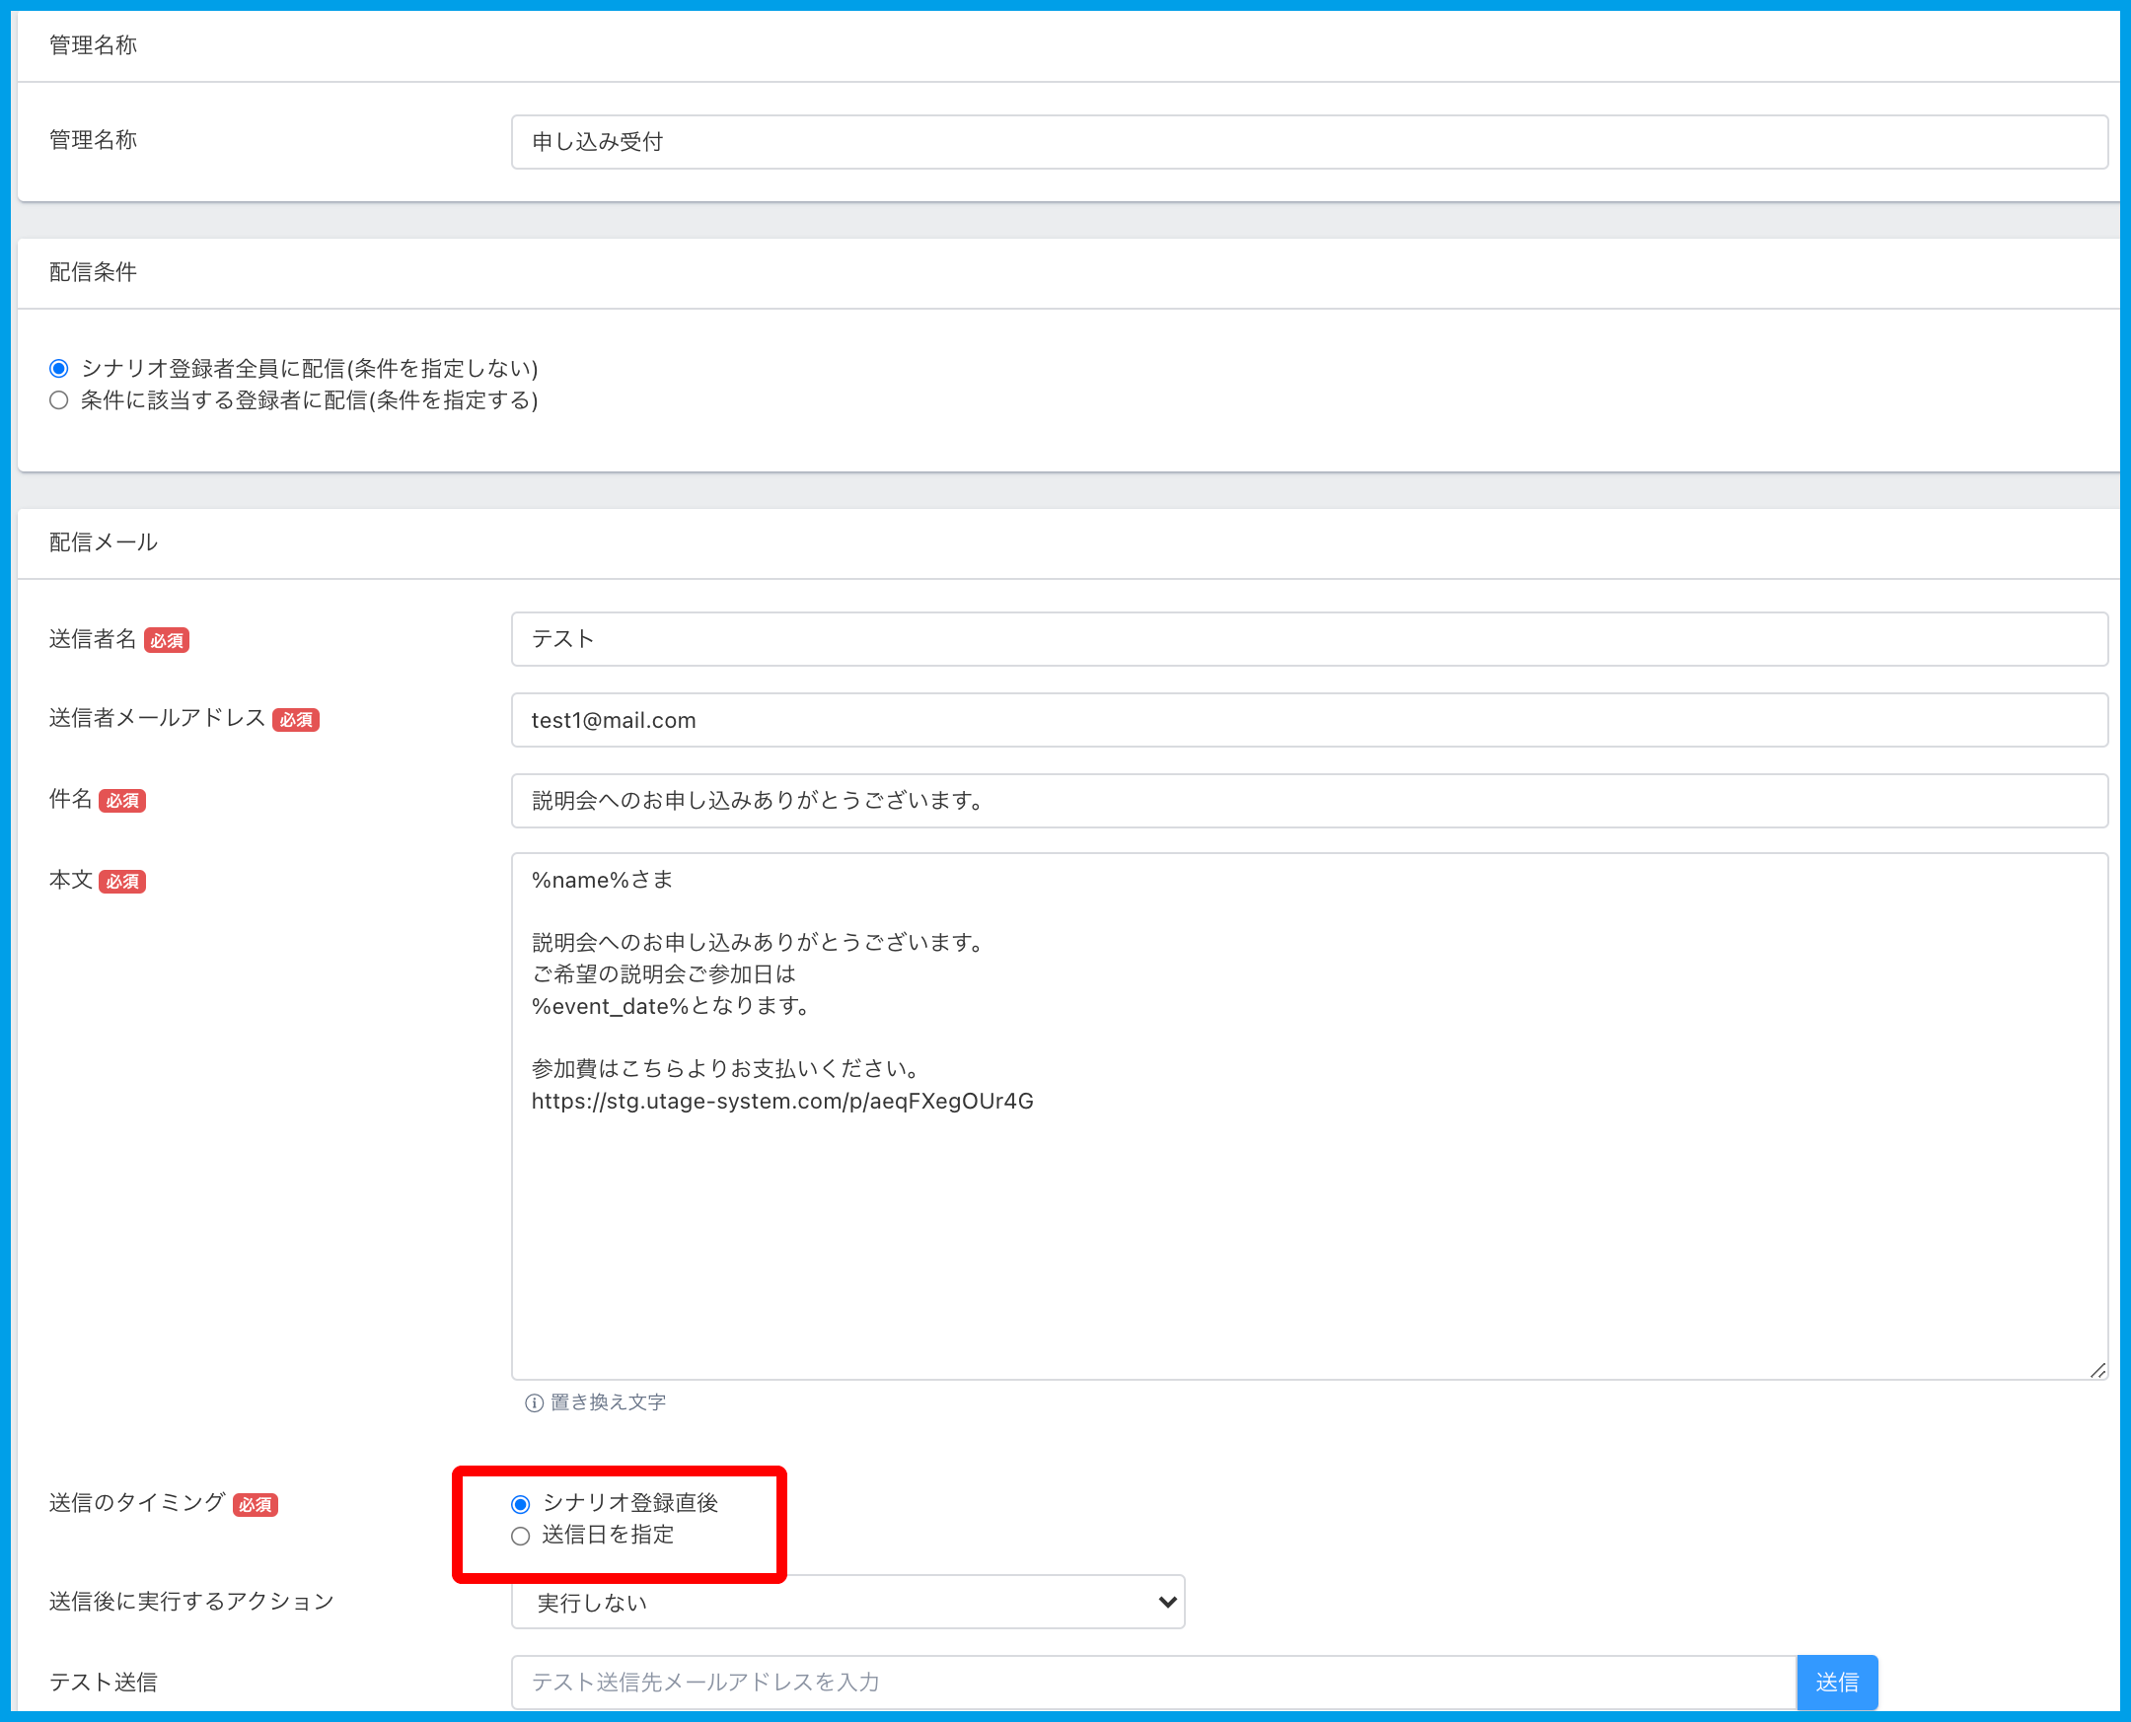This screenshot has width=2131, height=1722.
Task: Click the 配信メール section header
Action: click(x=104, y=542)
